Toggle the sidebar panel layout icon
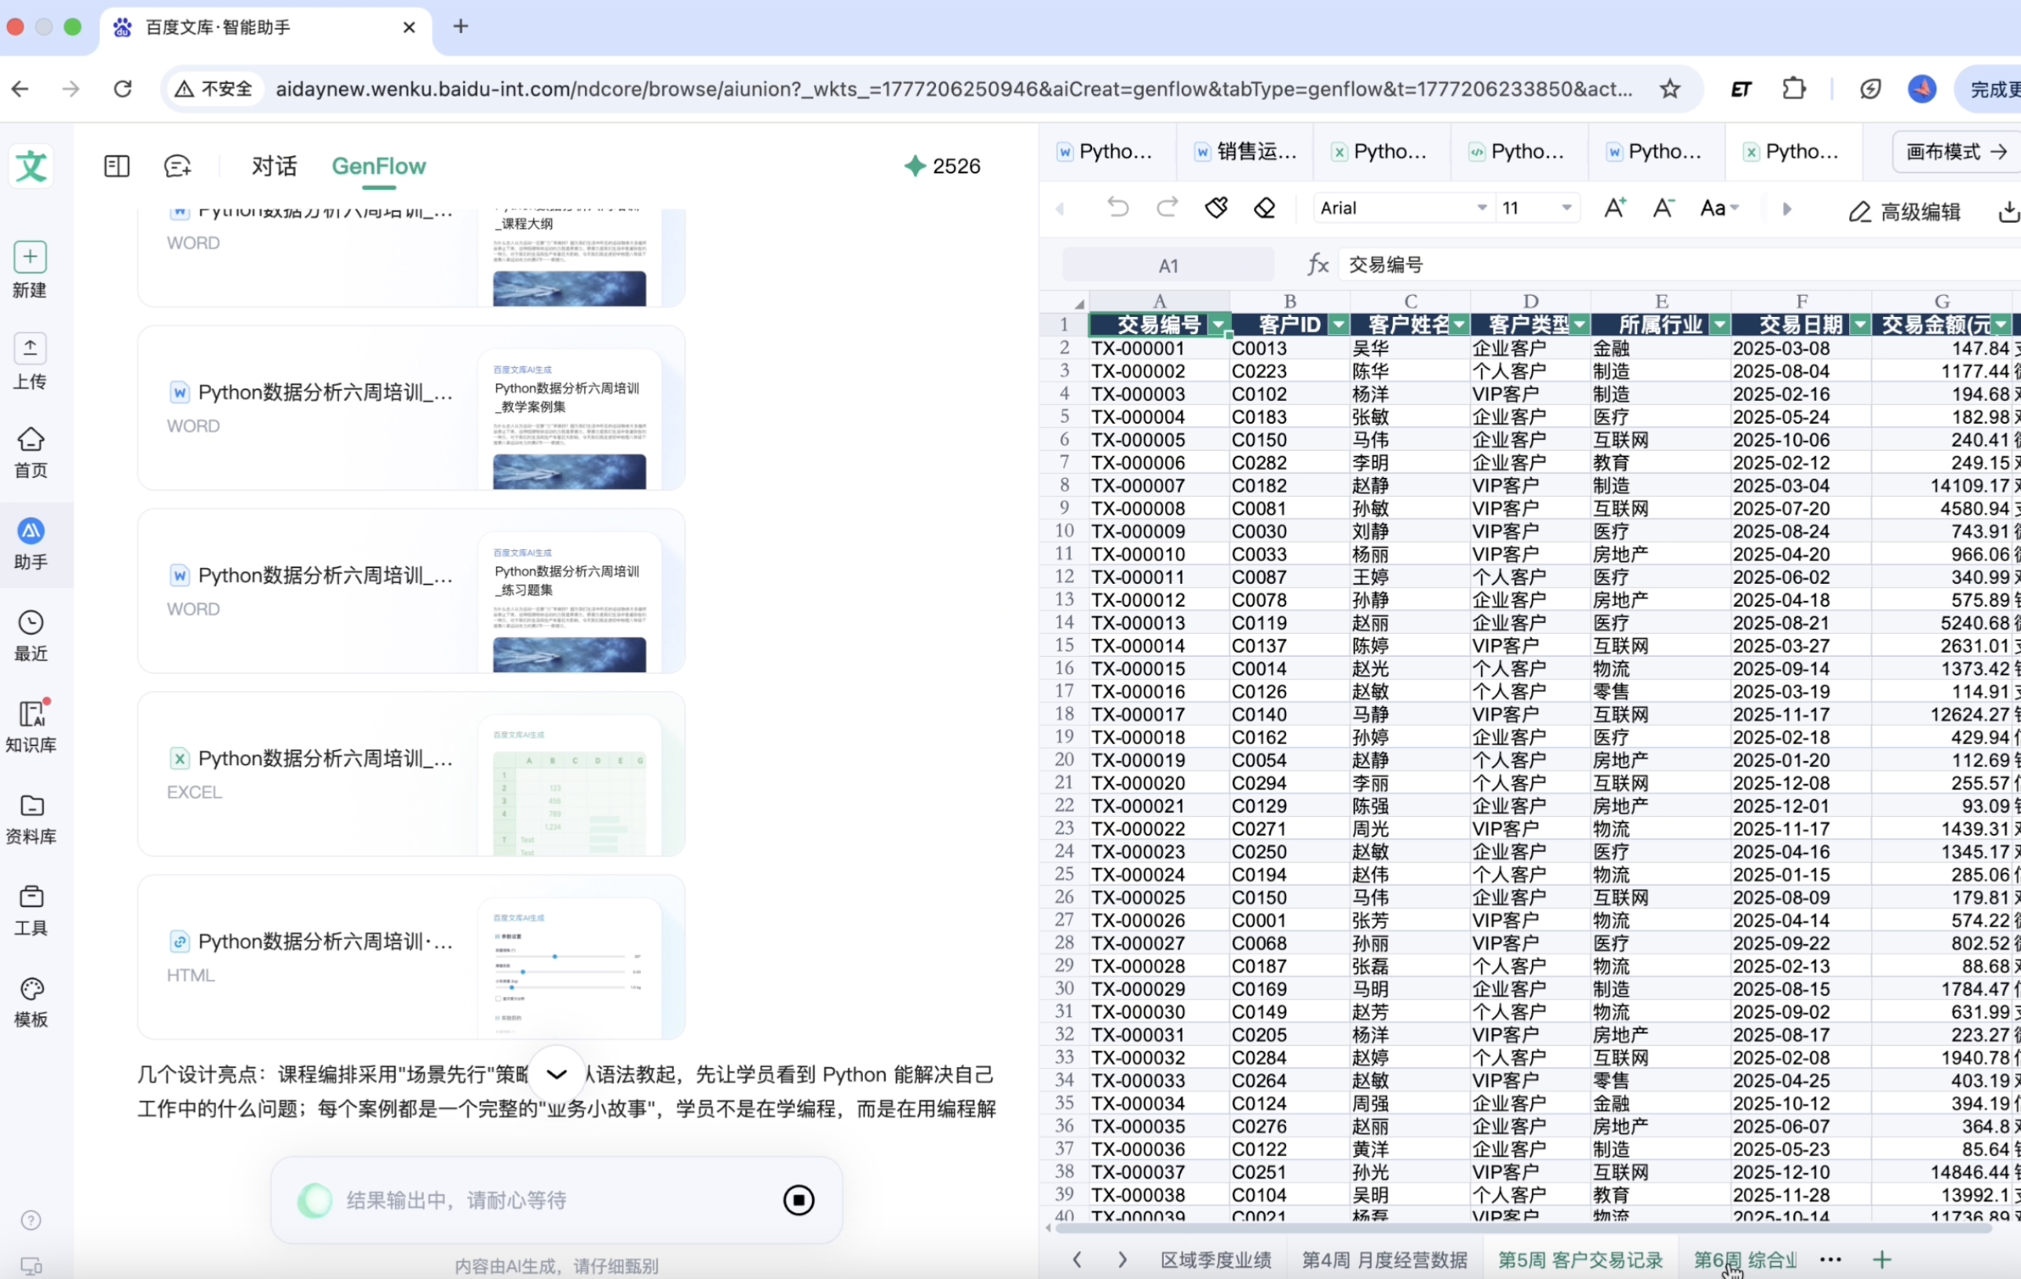Screen dimensions: 2021x1279 pyautogui.click(x=117, y=166)
